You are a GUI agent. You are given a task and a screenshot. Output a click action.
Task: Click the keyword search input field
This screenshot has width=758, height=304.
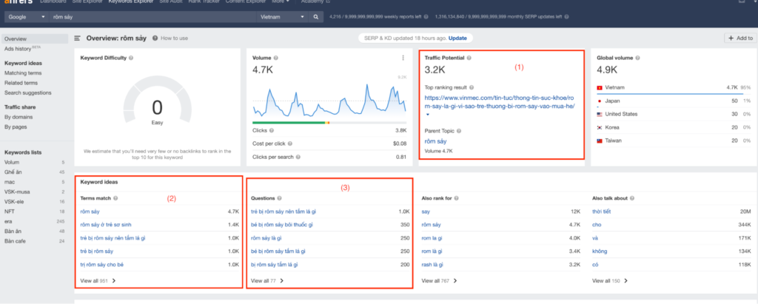152,16
